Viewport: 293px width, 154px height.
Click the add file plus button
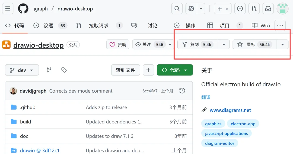[x=148, y=70]
